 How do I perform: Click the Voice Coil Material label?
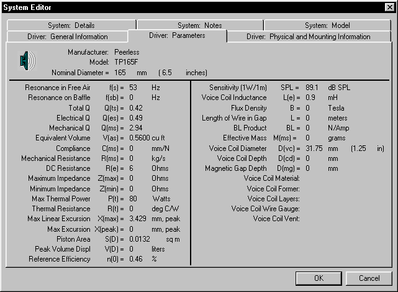point(271,178)
